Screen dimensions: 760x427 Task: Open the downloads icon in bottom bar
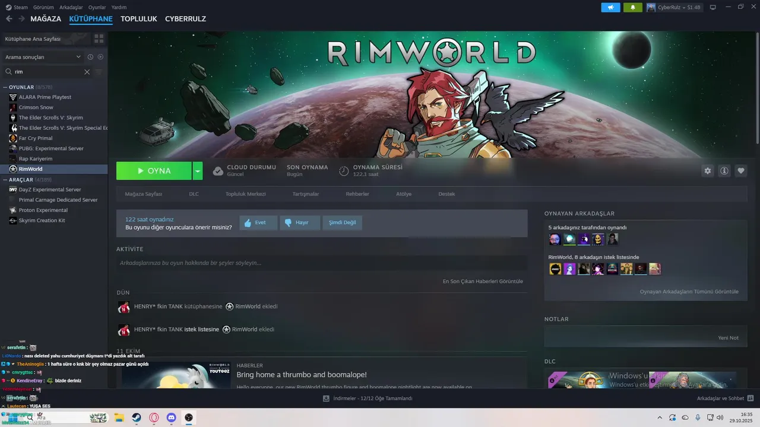(326, 399)
